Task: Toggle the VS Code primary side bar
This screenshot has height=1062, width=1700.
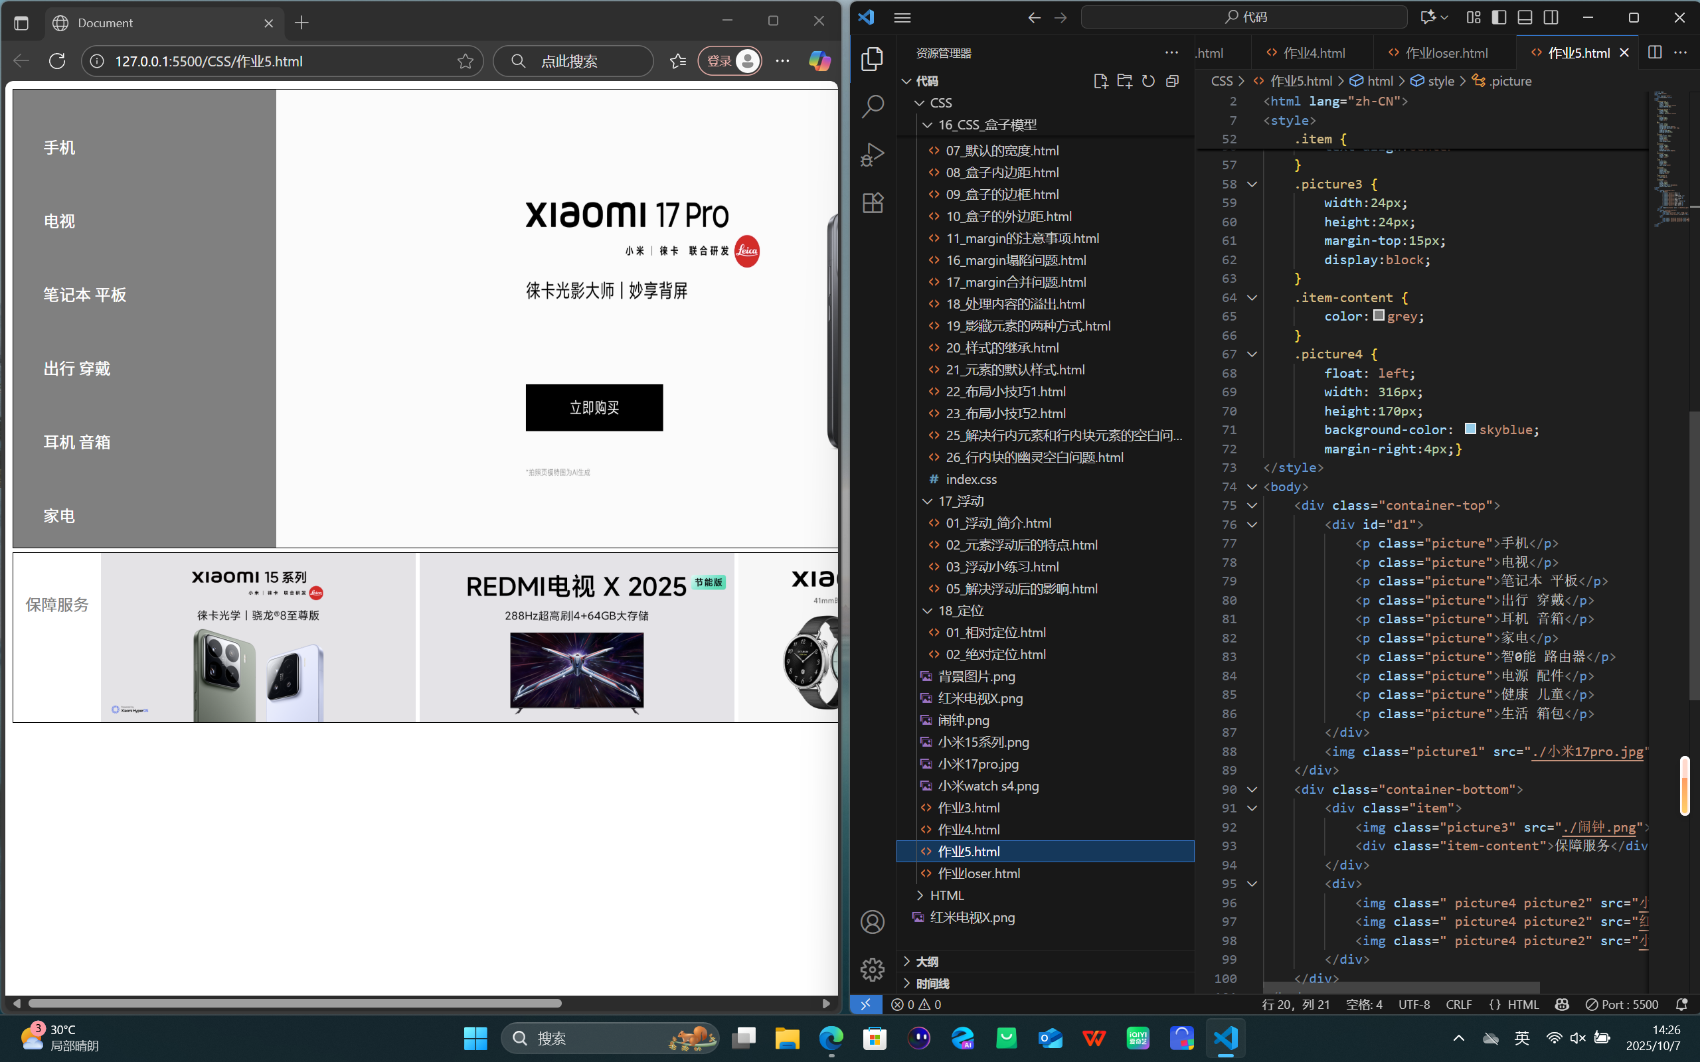Action: (1499, 17)
